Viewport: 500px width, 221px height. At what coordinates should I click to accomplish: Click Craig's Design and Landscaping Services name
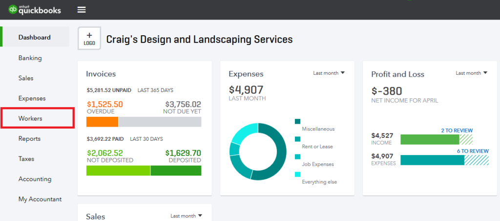click(x=199, y=39)
